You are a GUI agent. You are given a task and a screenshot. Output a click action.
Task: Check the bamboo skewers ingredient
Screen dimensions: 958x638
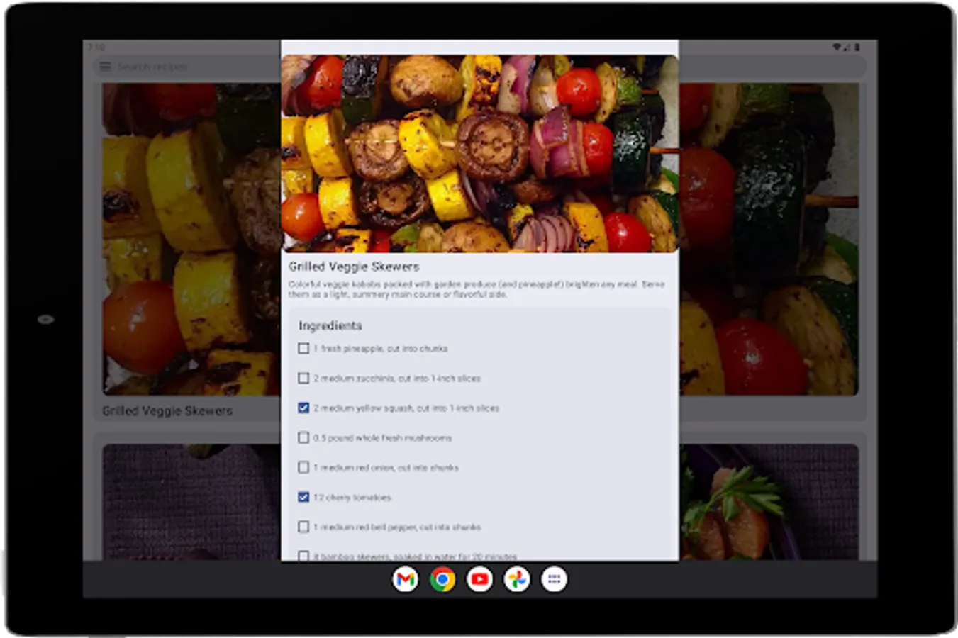coord(303,556)
